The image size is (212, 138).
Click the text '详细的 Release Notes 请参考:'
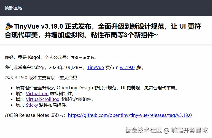click(x=35, y=115)
